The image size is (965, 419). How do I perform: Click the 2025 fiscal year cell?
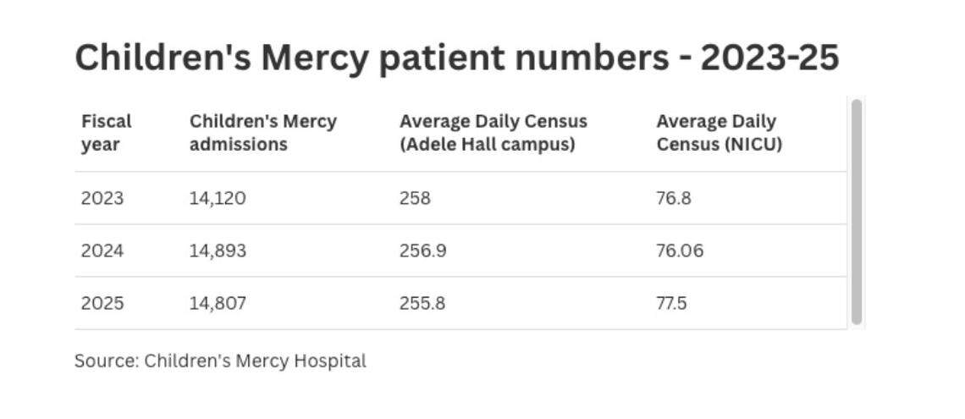tap(102, 303)
